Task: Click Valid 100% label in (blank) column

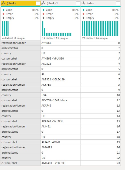Action: [x=20, y=10]
